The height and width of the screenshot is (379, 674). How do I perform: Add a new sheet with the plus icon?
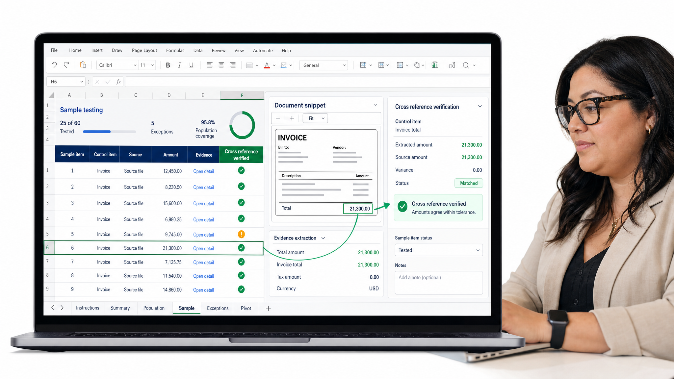268,308
